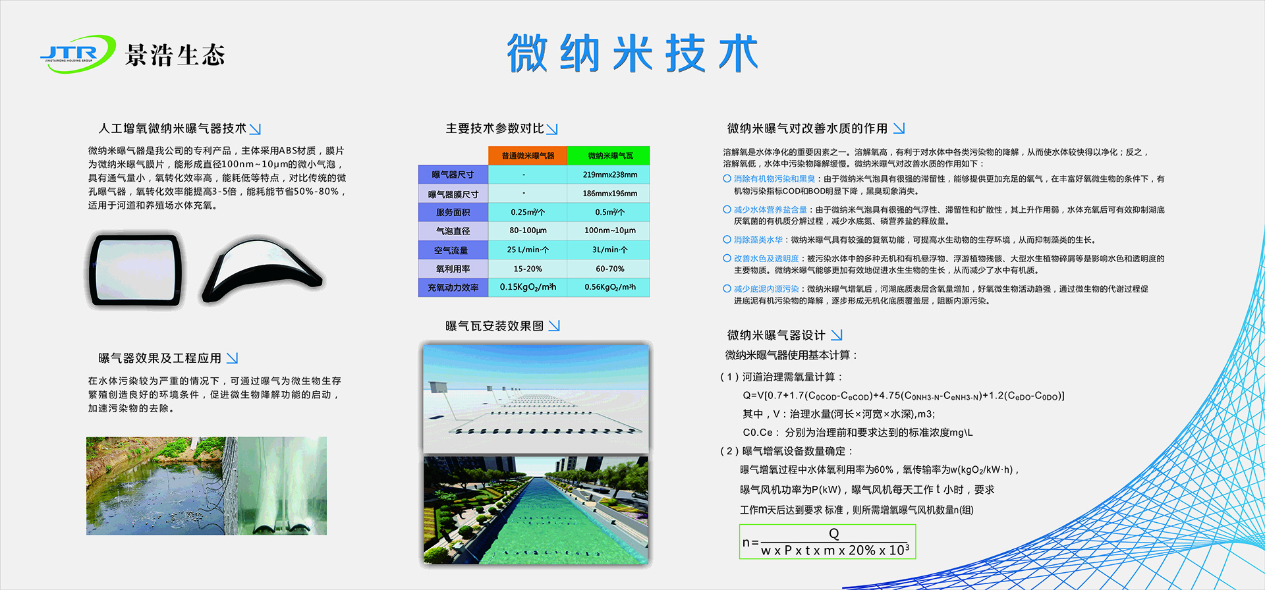This screenshot has height=590, width=1265.
Task: Click arrow icon beside 曝气器效果及工程应用
Action: 232,358
